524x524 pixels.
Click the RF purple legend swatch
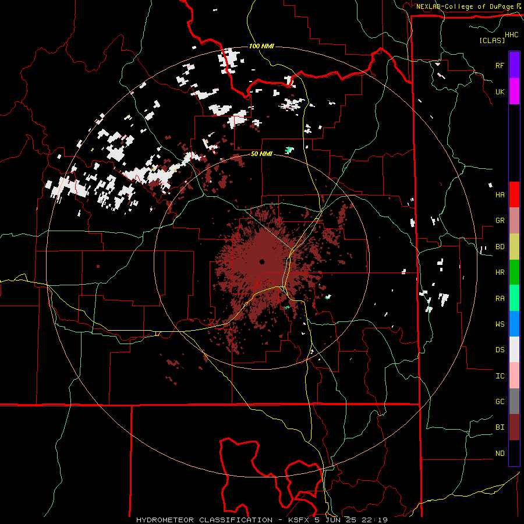(514, 65)
